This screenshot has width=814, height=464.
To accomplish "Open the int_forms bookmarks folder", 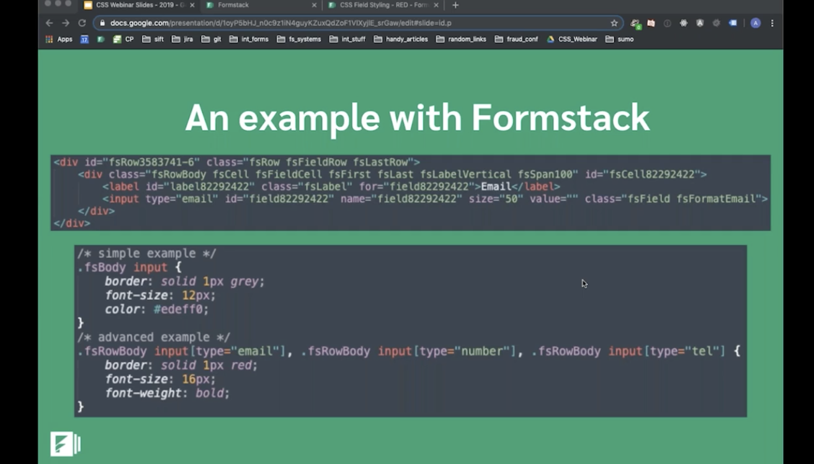I will click(249, 39).
